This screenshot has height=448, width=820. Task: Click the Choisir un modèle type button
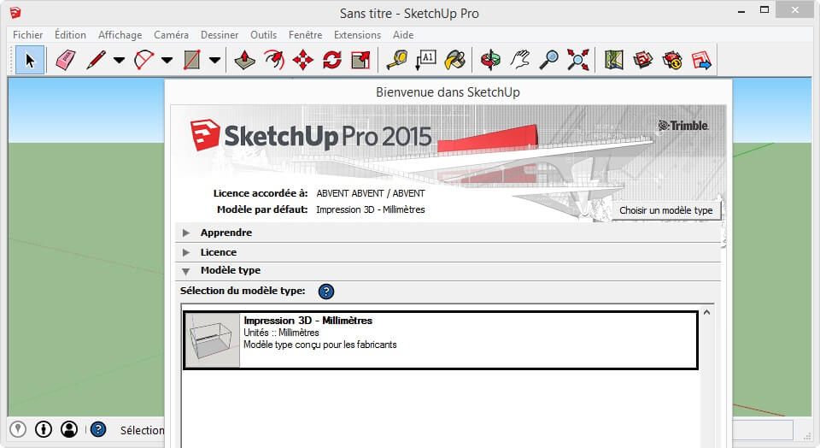point(665,210)
